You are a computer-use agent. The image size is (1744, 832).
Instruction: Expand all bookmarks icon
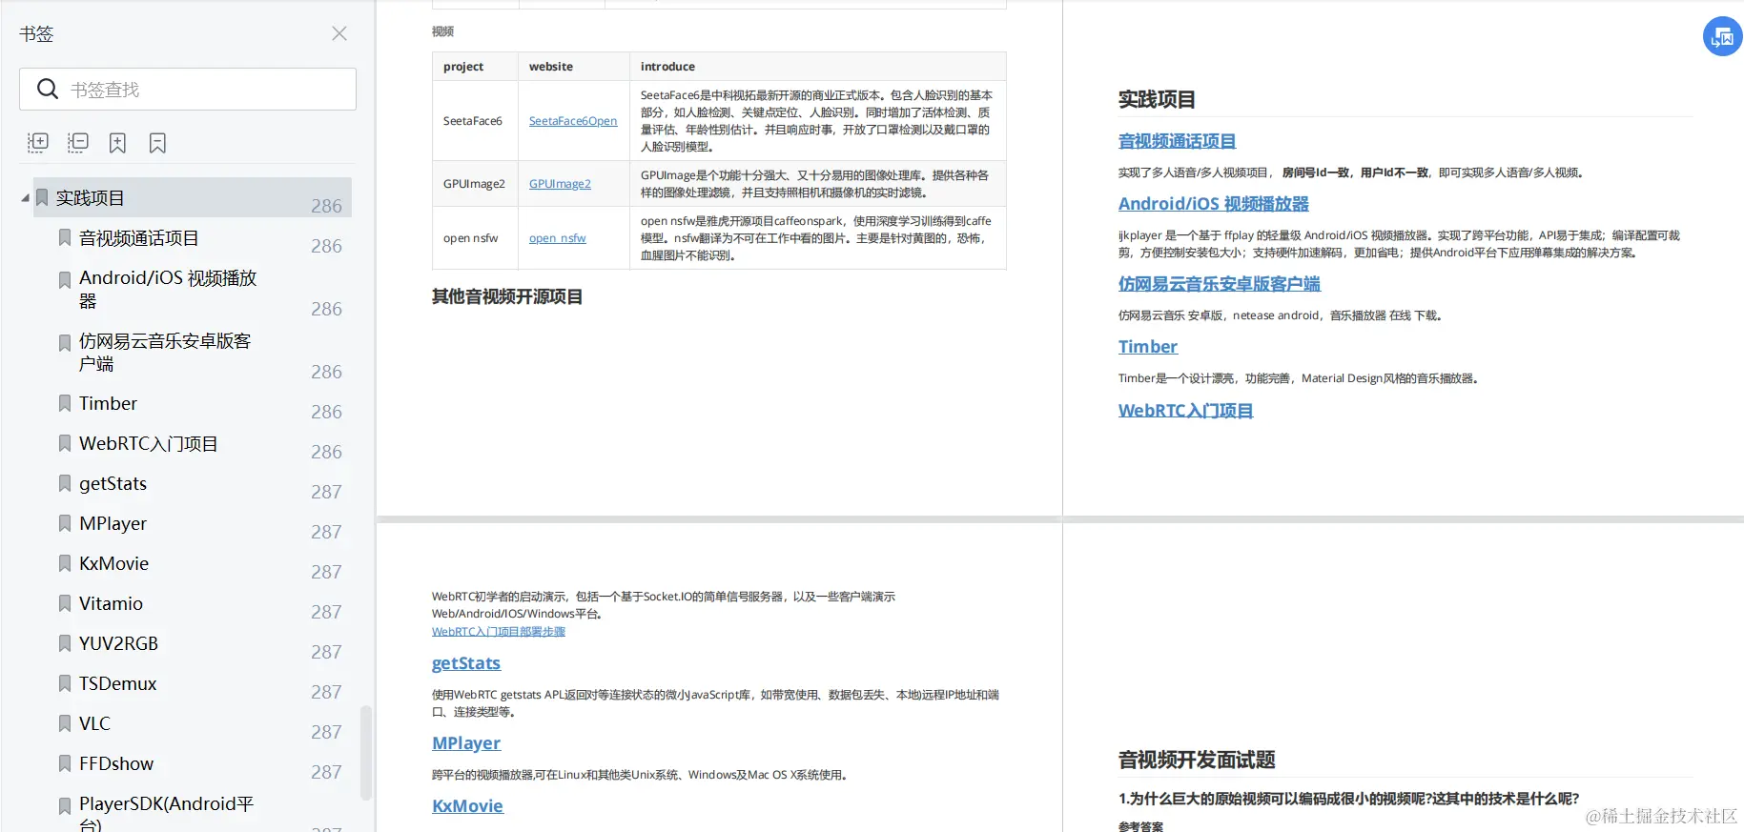[x=38, y=143]
